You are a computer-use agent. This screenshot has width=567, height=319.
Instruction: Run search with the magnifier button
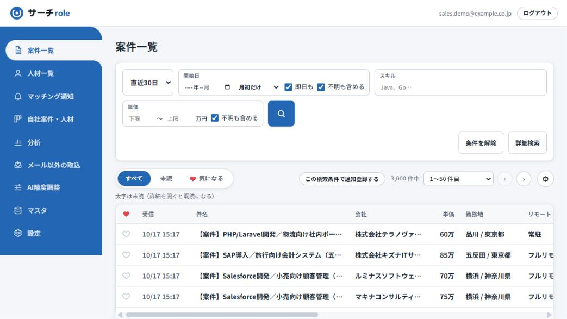(281, 114)
